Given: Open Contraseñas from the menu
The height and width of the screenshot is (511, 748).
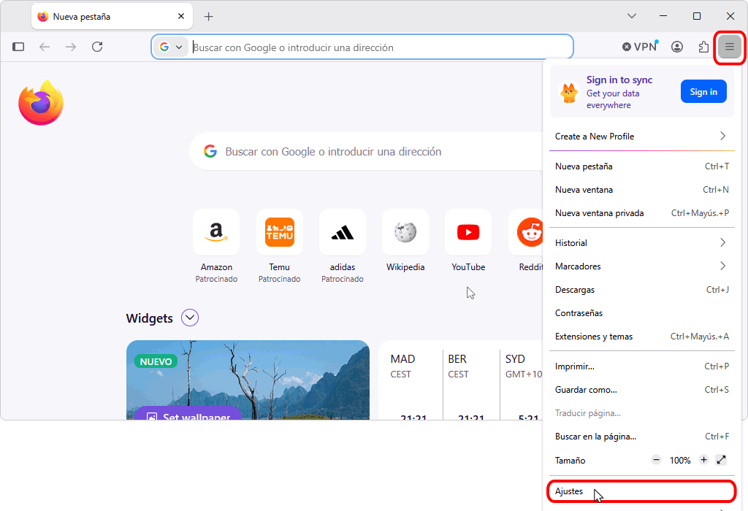Looking at the screenshot, I should [641, 313].
